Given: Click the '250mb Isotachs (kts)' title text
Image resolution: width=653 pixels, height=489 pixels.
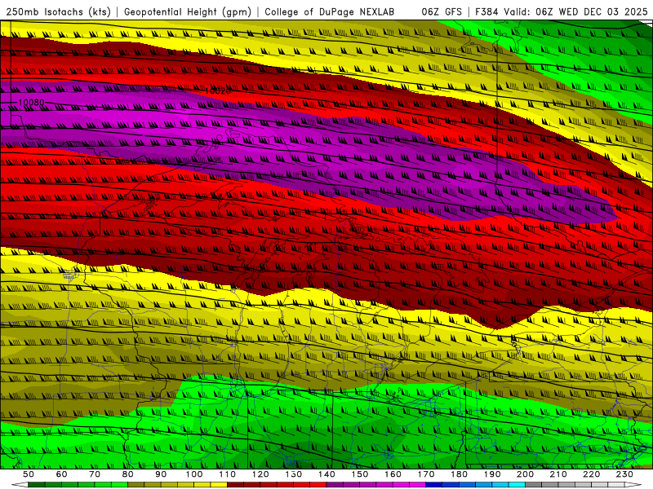Looking at the screenshot, I should point(59,11).
